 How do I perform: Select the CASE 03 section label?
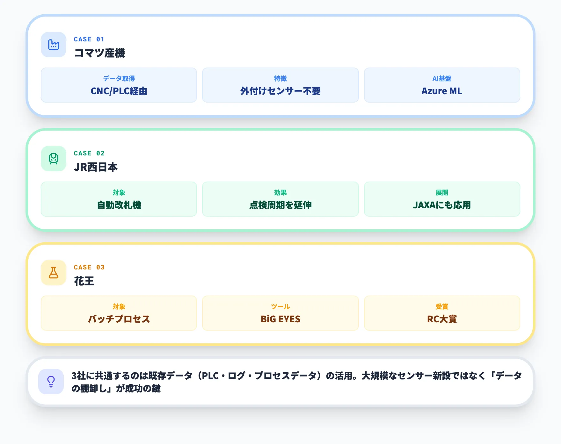click(89, 267)
